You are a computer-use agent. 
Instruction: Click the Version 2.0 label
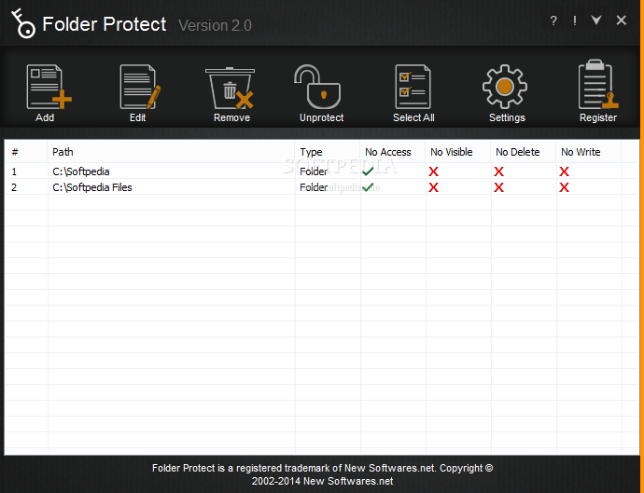215,25
